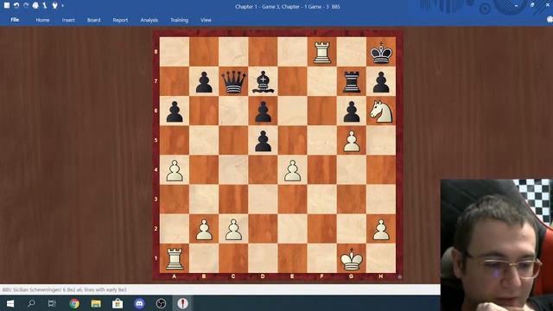
Task: Select the white pawn on c2
Action: click(x=233, y=229)
